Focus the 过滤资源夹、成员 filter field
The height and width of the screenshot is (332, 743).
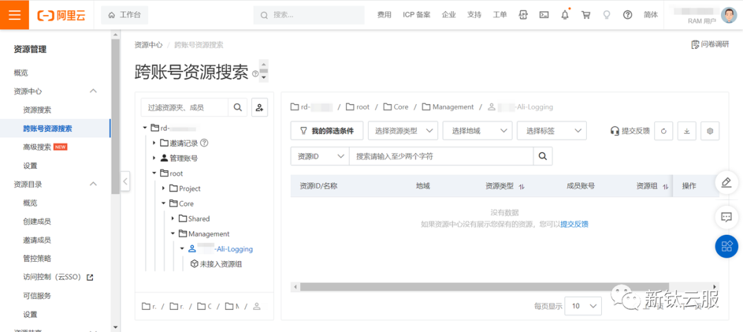point(184,107)
